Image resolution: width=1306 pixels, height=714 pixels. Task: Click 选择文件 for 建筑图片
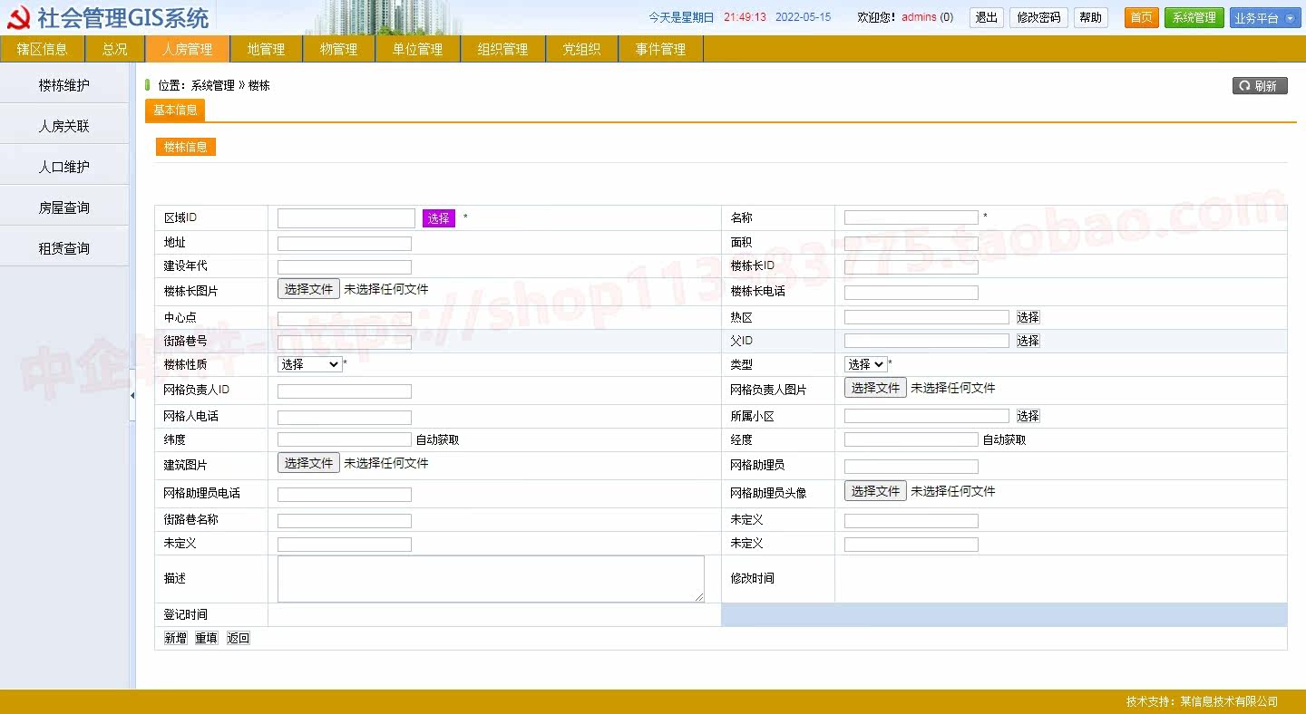pyautogui.click(x=308, y=463)
